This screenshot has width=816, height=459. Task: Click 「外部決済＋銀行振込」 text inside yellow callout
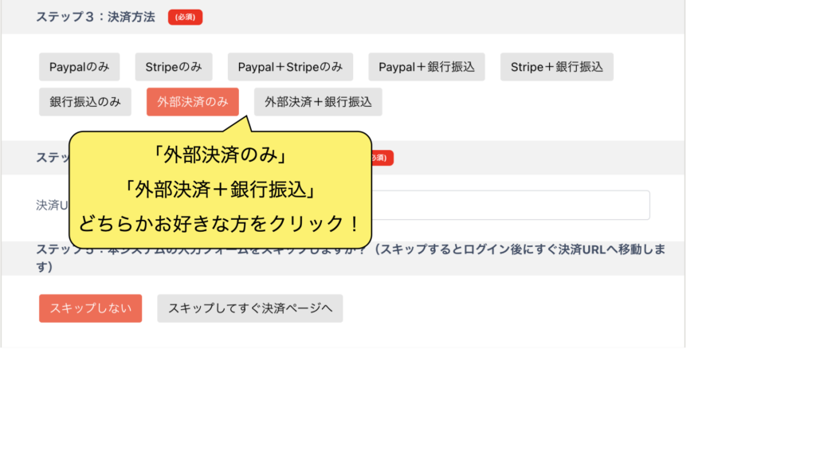[x=220, y=189]
